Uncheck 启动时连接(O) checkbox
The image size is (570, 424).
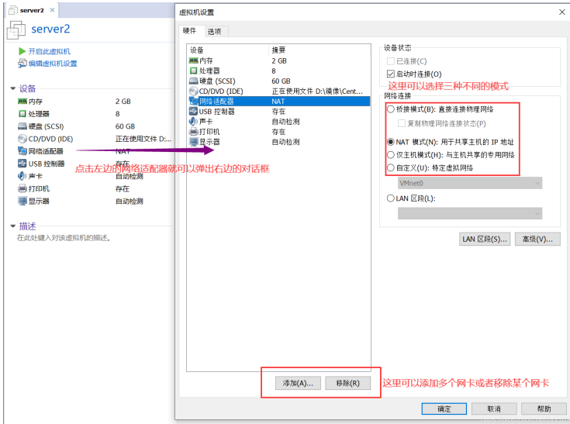click(390, 74)
